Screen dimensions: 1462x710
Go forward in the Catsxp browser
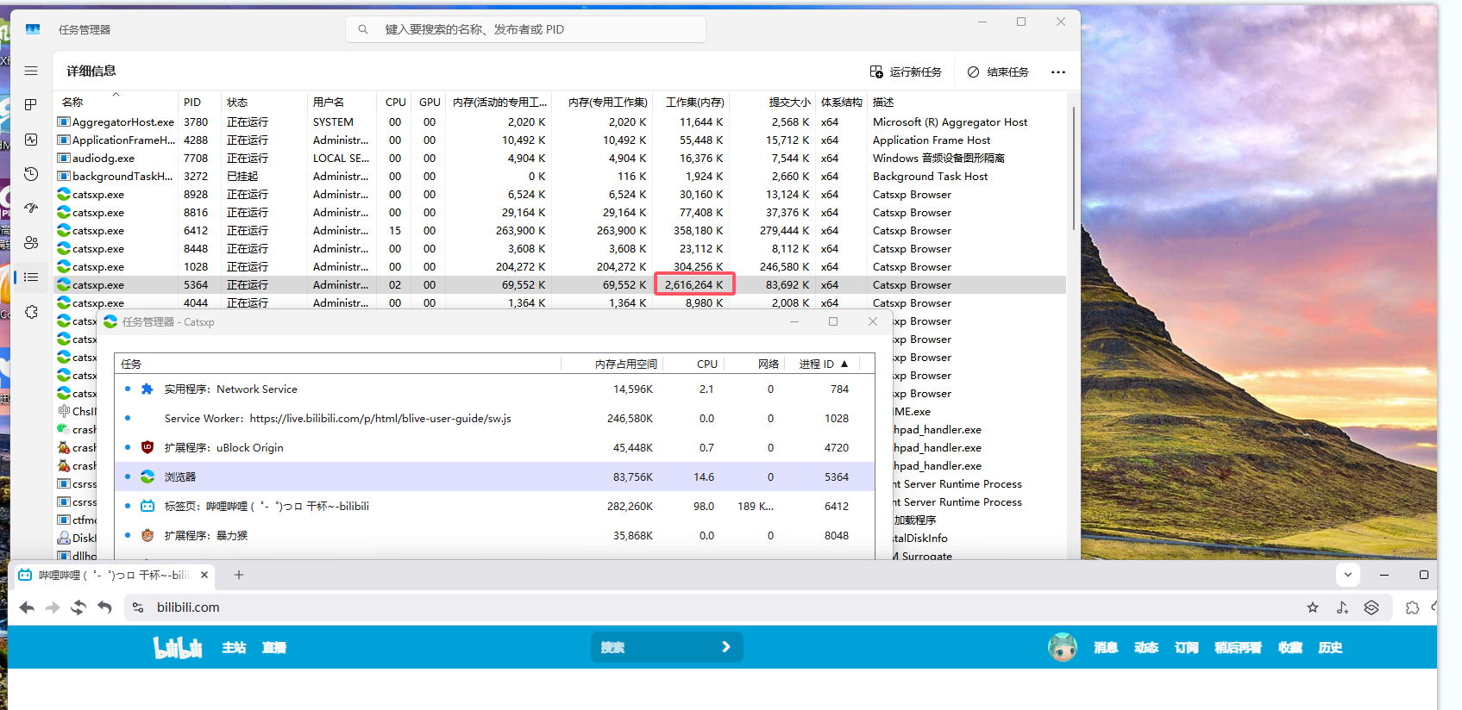[x=53, y=607]
